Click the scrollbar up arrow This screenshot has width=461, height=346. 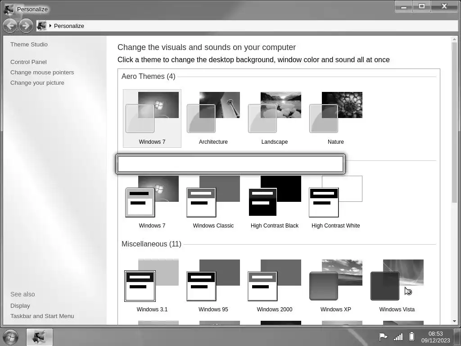455,39
